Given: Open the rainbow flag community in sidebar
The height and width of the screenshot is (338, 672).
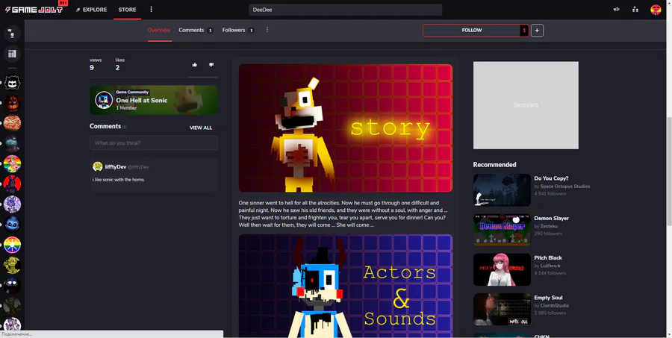Looking at the screenshot, I should click(12, 245).
